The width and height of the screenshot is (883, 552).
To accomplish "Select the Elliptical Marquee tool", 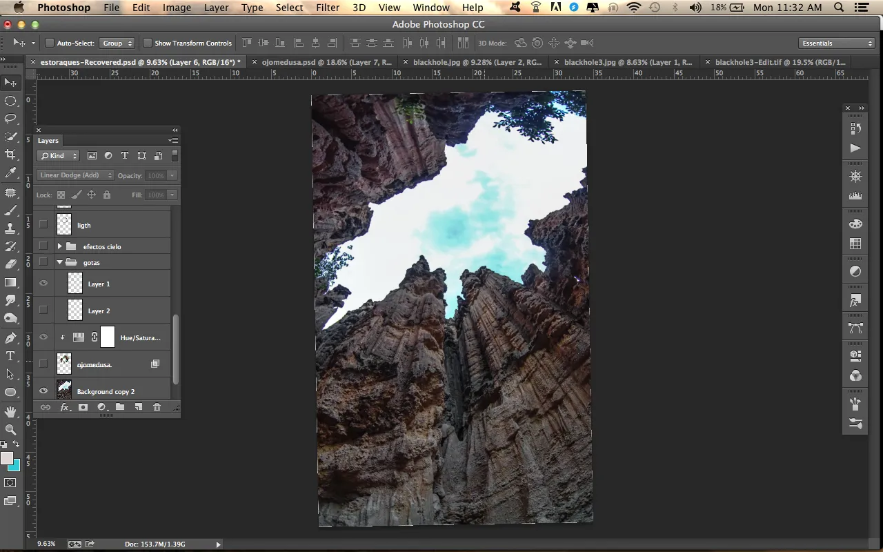I will [10, 101].
